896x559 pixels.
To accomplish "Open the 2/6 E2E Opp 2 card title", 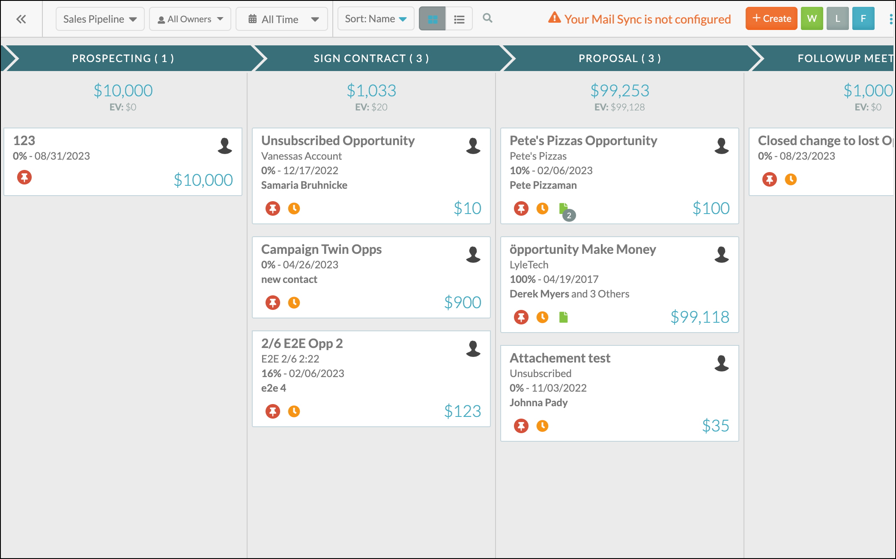I will 302,343.
